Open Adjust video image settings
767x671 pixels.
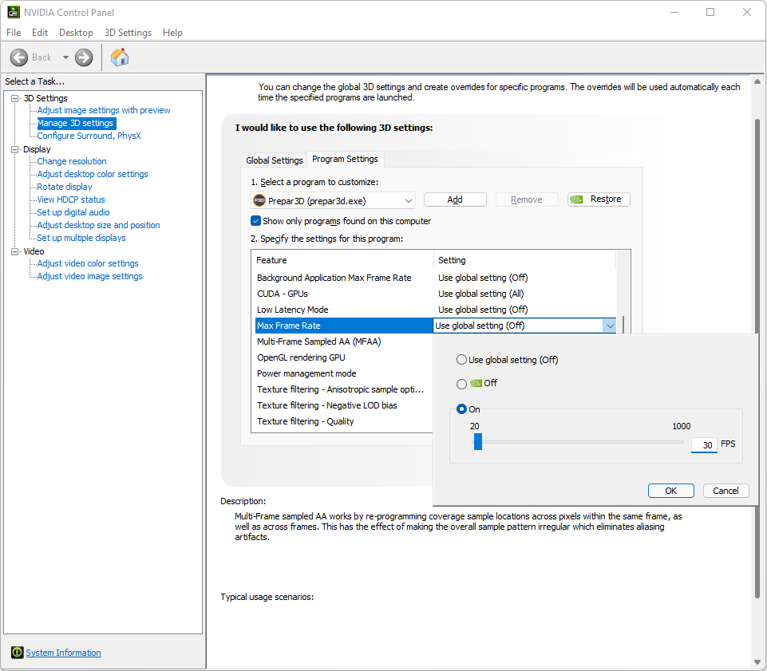(x=90, y=276)
